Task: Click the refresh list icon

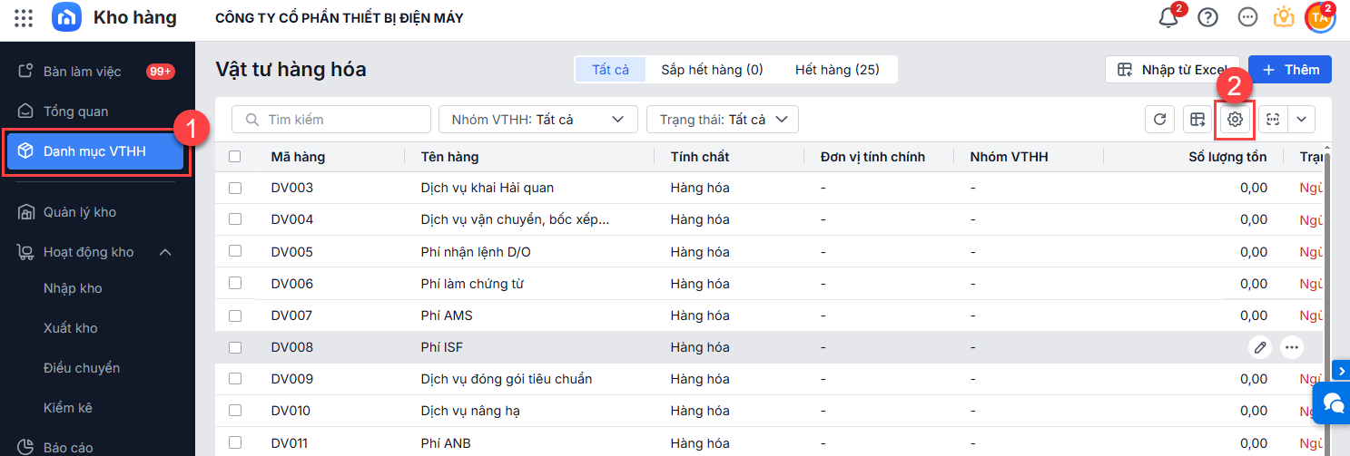Action: (x=1159, y=119)
